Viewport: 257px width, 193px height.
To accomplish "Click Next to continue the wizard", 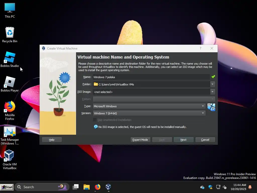I will pyautogui.click(x=183, y=140).
